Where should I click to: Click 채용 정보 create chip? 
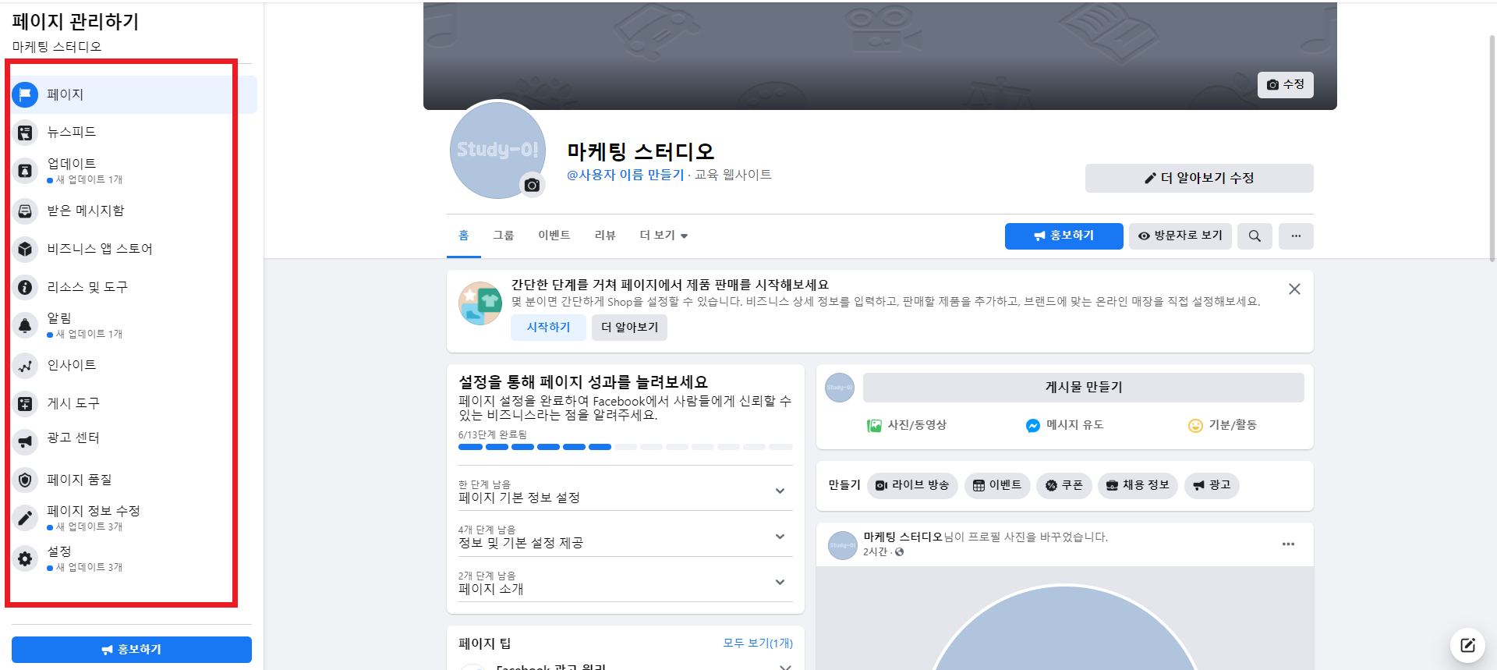pos(1138,485)
